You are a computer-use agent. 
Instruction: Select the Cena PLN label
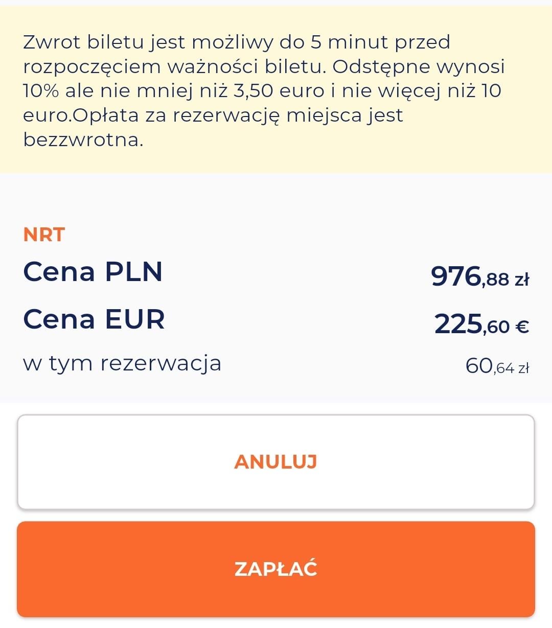93,271
